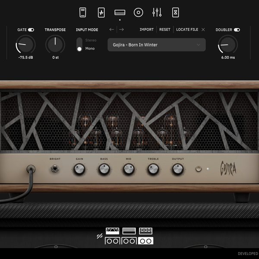Select the amplifier head section icon
259x259 pixels.
point(120,13)
